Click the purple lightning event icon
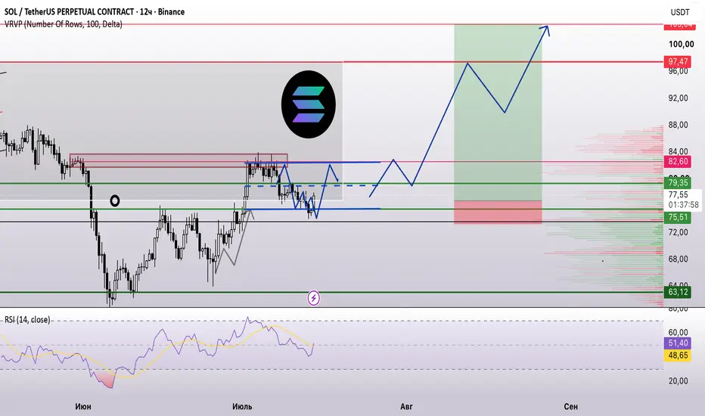Image resolution: width=705 pixels, height=416 pixels. coord(313,298)
